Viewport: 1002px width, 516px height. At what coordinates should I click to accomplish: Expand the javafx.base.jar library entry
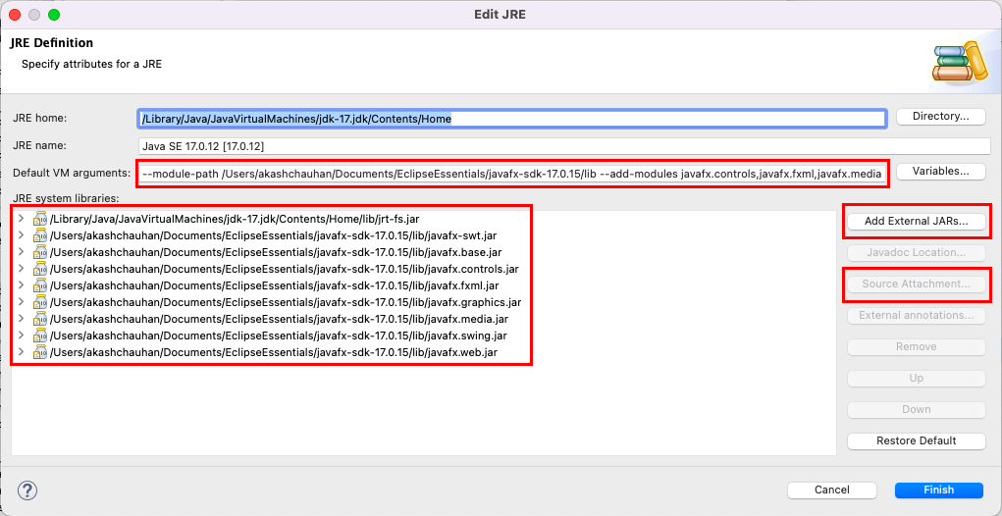(x=21, y=251)
